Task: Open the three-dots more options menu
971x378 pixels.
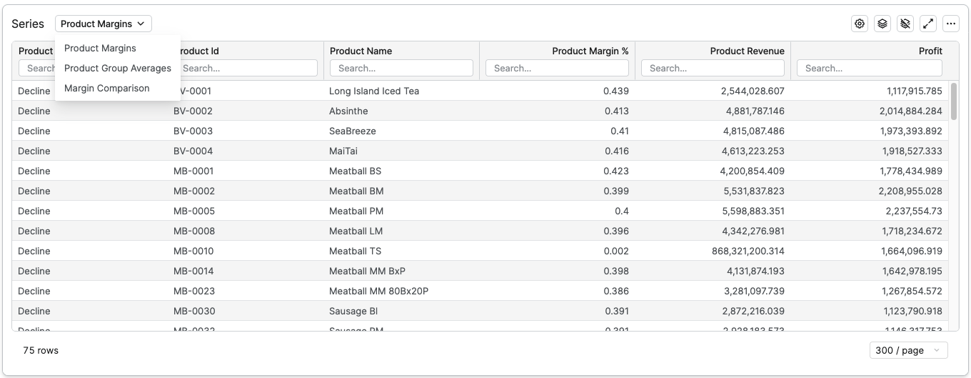Action: pyautogui.click(x=951, y=24)
